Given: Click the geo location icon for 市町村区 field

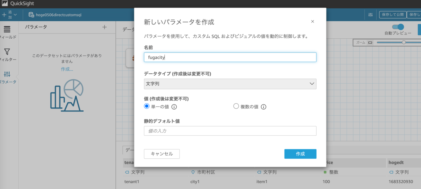Looking at the screenshot, I should 193,172.
